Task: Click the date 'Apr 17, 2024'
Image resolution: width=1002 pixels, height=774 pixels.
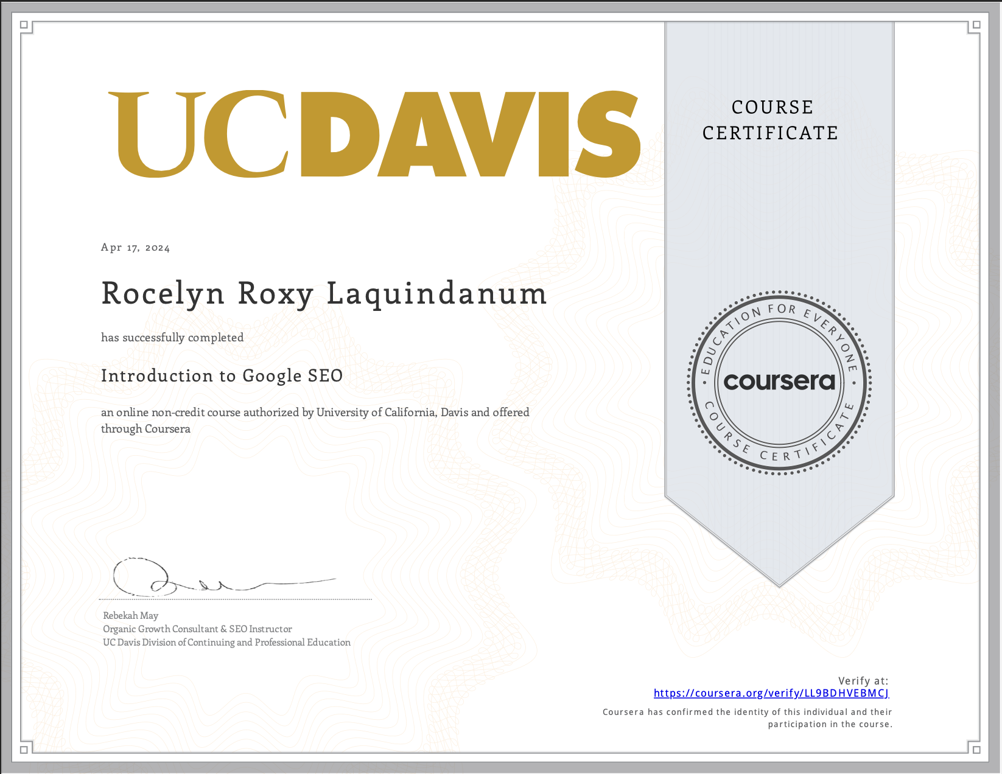Action: tap(135, 248)
